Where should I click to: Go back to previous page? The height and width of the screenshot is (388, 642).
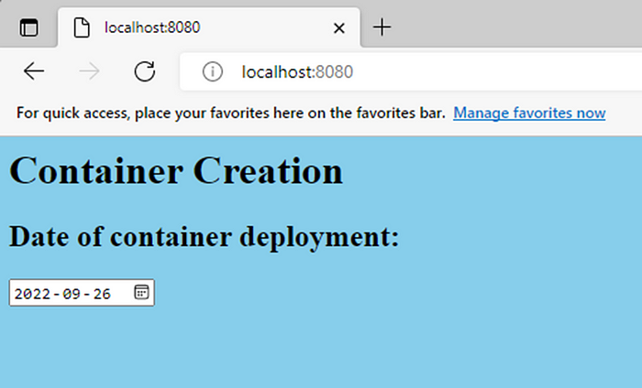coord(34,71)
